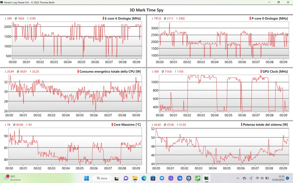Open the blue rounded-square grid app icon
Screen dimensions: 293x183
[162, 178]
